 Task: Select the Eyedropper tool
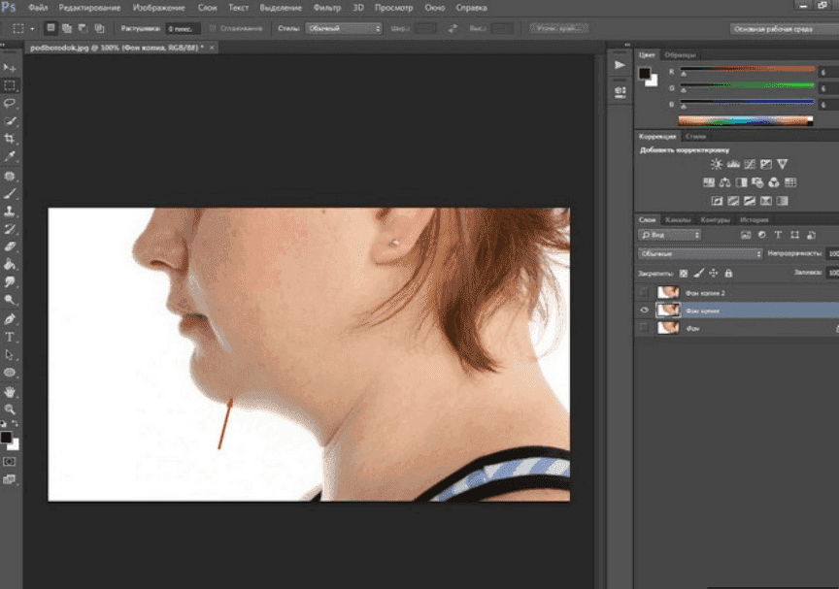[10, 157]
